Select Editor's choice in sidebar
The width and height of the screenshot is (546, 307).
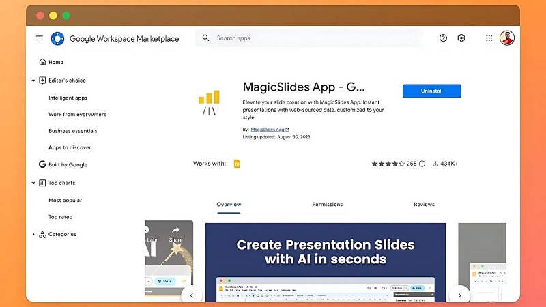pyautogui.click(x=67, y=81)
